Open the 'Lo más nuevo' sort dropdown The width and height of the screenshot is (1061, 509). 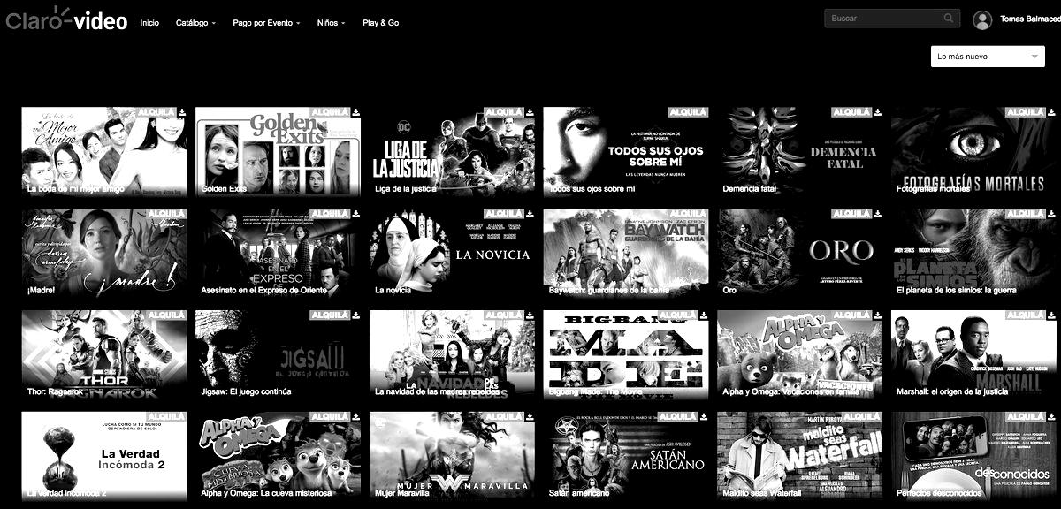pos(988,57)
